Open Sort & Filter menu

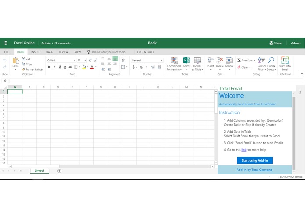(x=262, y=64)
